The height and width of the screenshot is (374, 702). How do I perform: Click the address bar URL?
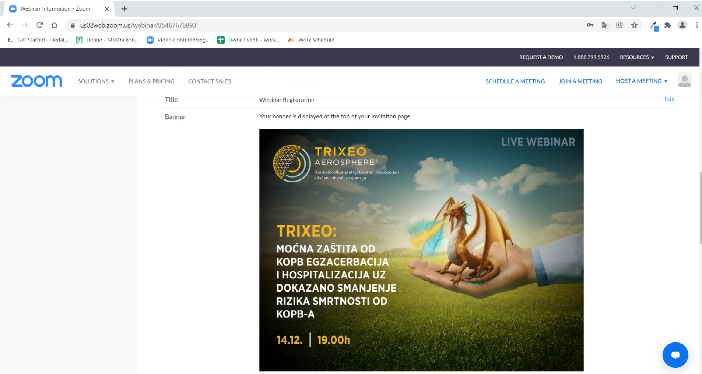(138, 25)
